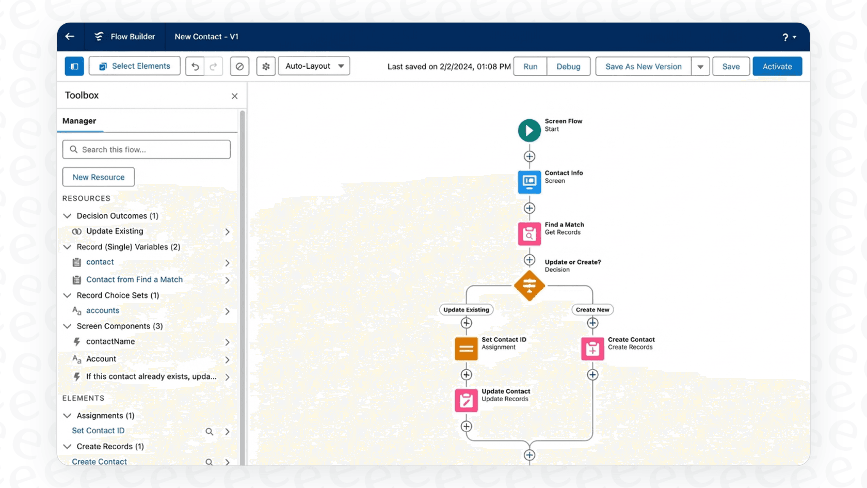This screenshot has width=867, height=488.
Task: Click the Set Contact ID assignment element
Action: click(x=466, y=349)
